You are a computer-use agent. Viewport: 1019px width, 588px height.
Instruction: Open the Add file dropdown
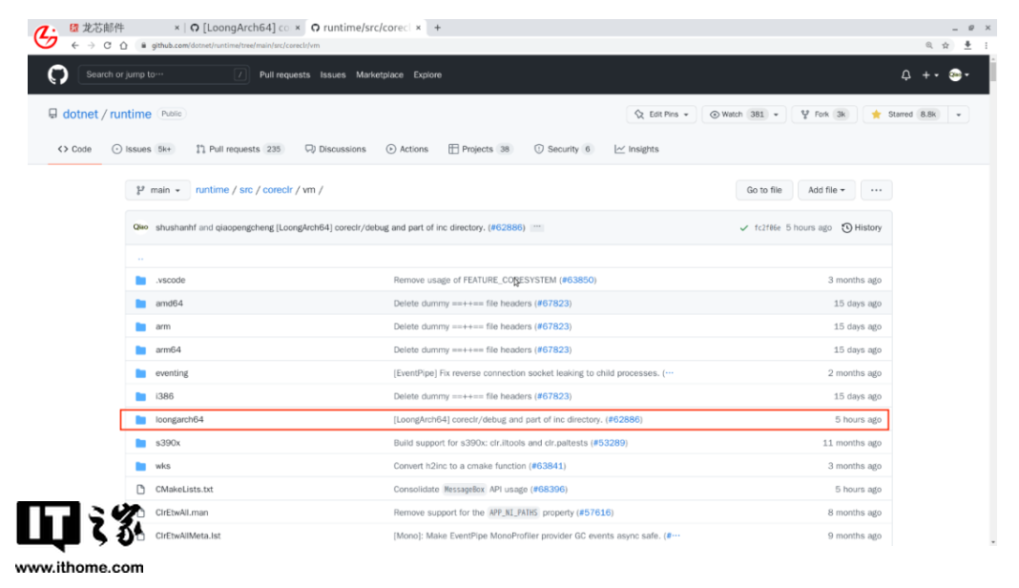[826, 190]
